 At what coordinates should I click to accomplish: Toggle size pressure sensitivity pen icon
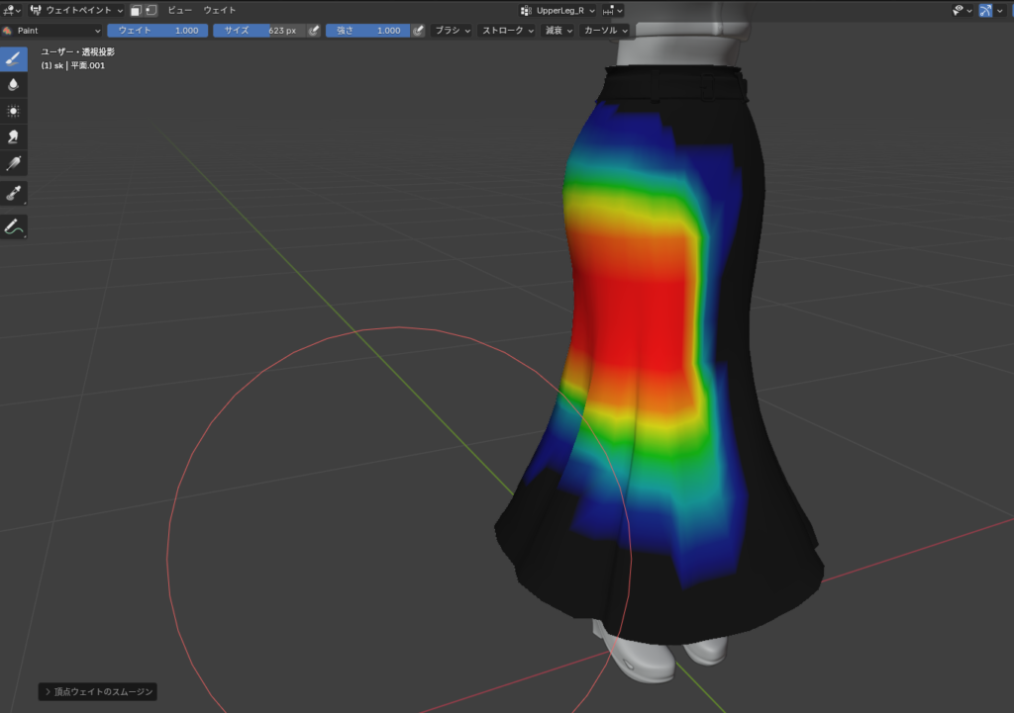coord(314,31)
